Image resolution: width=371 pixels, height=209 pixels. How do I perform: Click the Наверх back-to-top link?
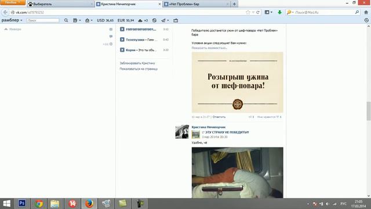tap(13, 29)
